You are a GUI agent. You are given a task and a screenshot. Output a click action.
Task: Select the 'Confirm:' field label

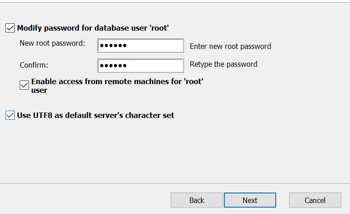34,65
